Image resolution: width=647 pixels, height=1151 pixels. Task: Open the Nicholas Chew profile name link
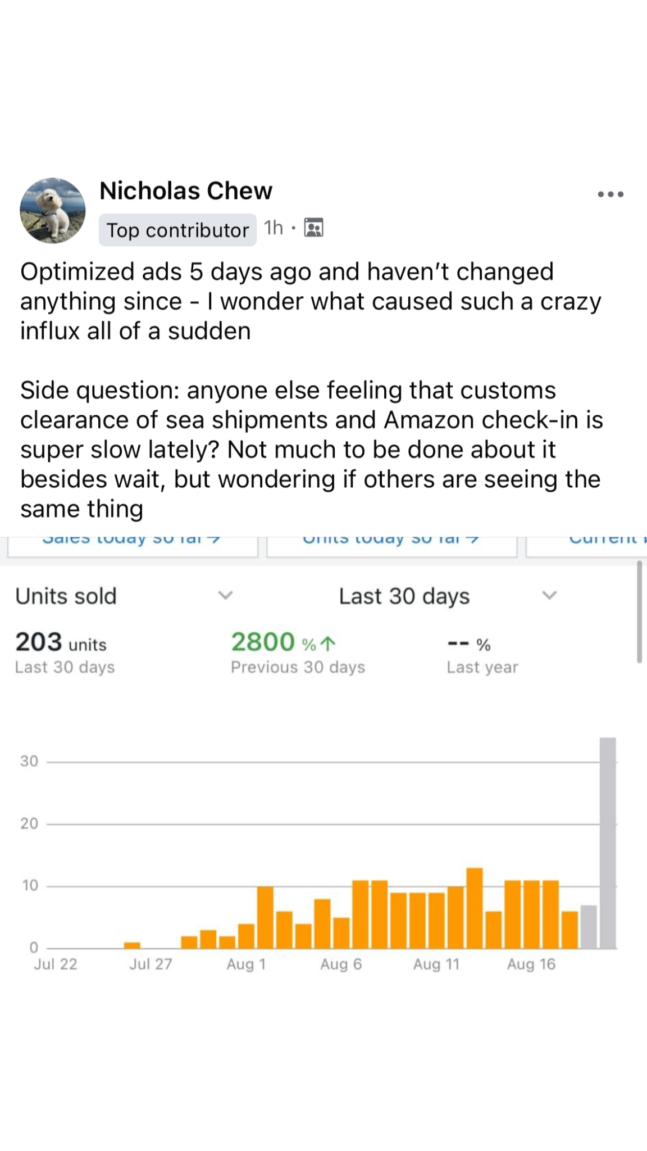pyautogui.click(x=186, y=191)
